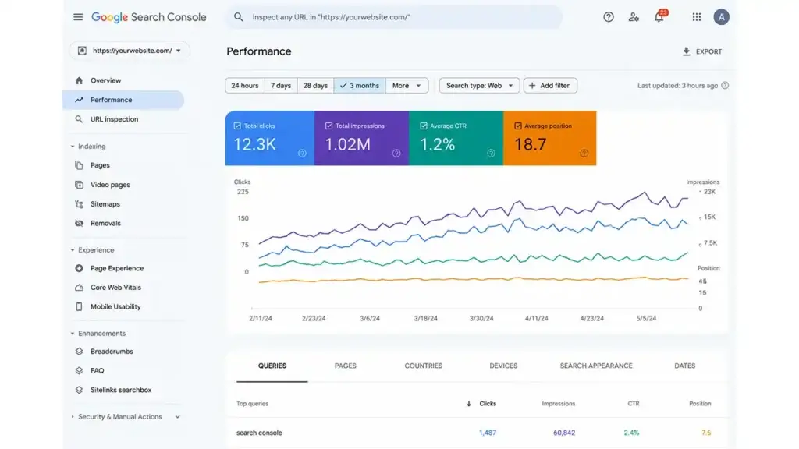Viewport: 799px width, 449px height.
Task: Toggle the Total impressions checkbox
Action: 328,126
